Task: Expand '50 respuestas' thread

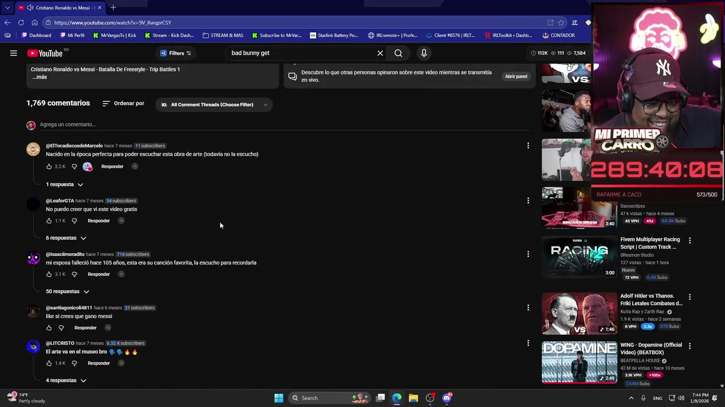Action: 67,292
